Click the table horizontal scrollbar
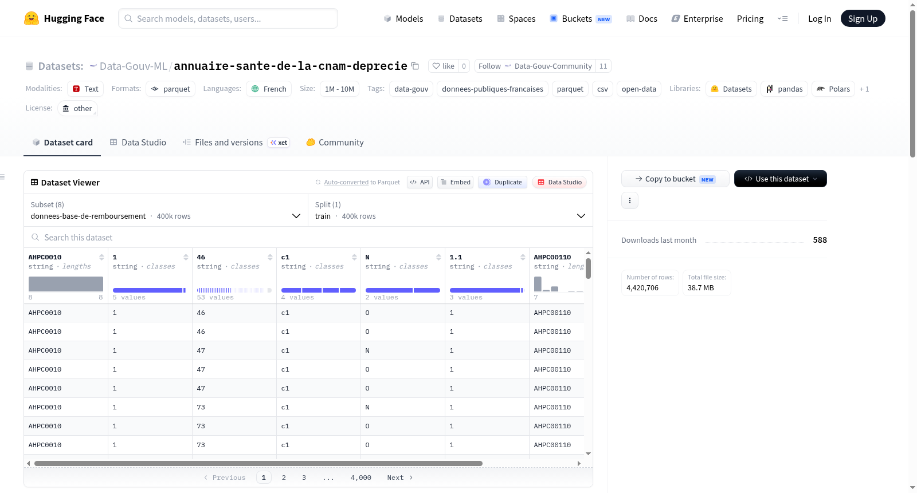The image size is (917, 493). pyautogui.click(x=258, y=463)
